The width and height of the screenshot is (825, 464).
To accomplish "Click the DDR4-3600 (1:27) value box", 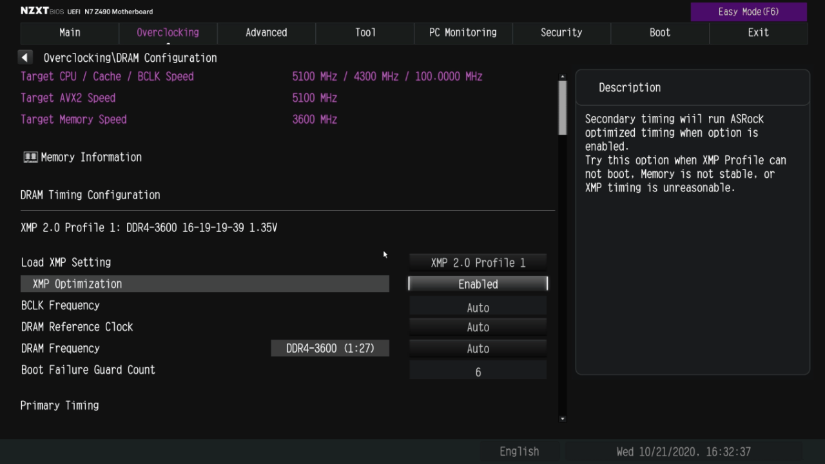I will point(330,349).
